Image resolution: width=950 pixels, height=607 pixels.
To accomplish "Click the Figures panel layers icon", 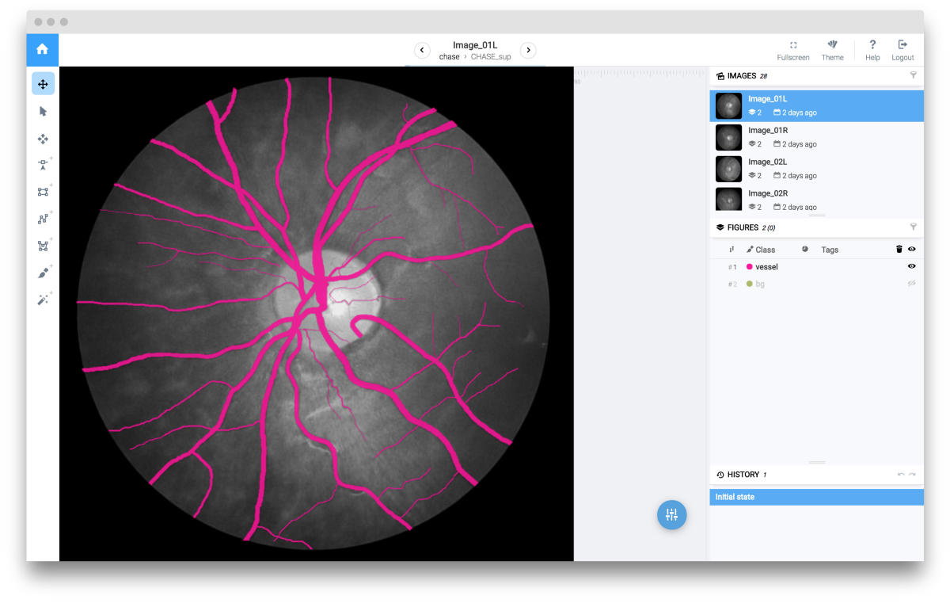I will coord(720,227).
